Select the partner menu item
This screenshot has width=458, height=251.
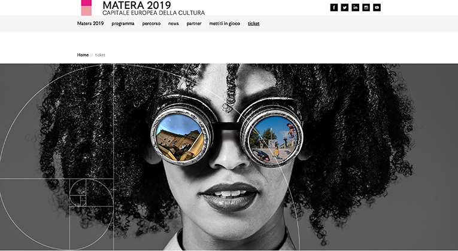pyautogui.click(x=194, y=24)
